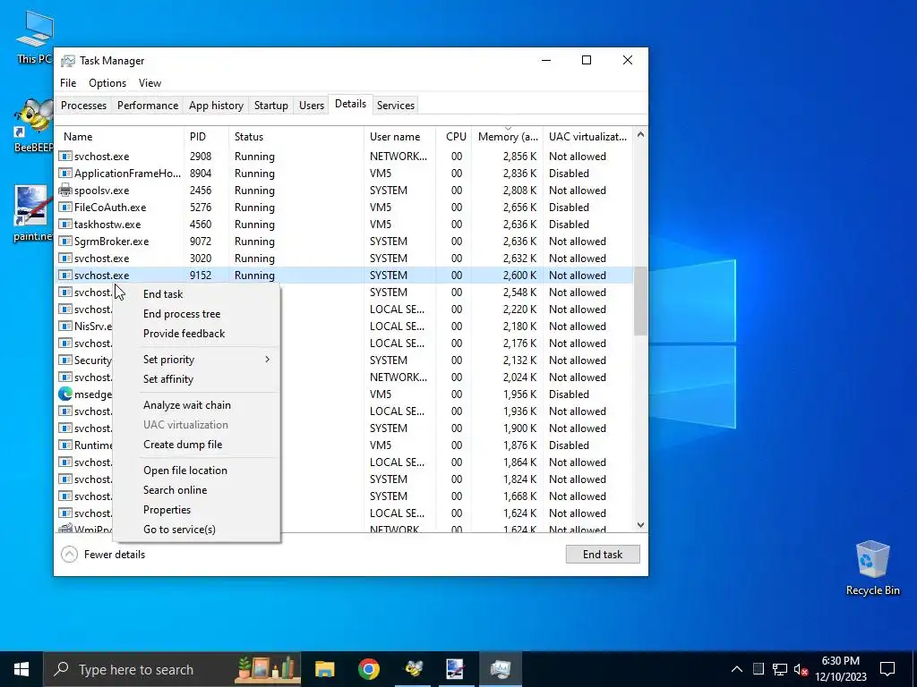Open Properties from the context menu
The image size is (917, 687).
[167, 510]
